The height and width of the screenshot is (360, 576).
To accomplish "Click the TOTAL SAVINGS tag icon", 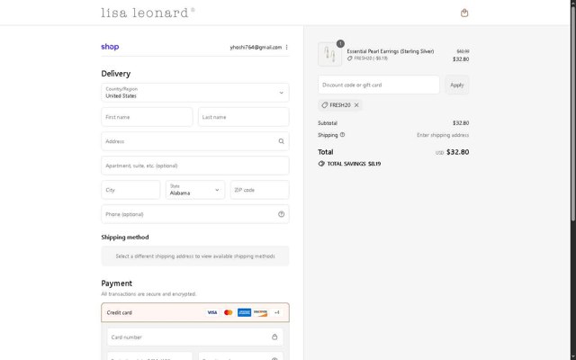I will 321,164.
